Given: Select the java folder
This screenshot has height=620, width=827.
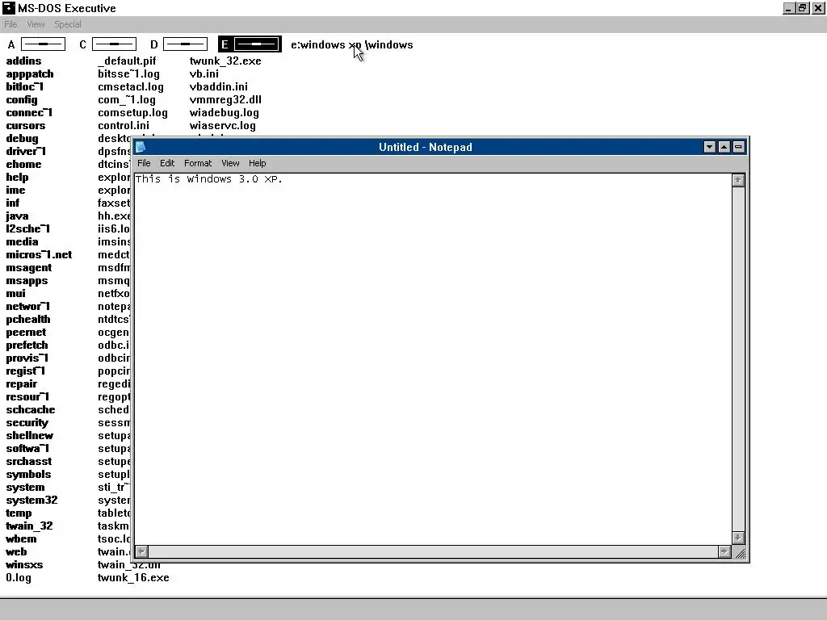Looking at the screenshot, I should pos(18,216).
